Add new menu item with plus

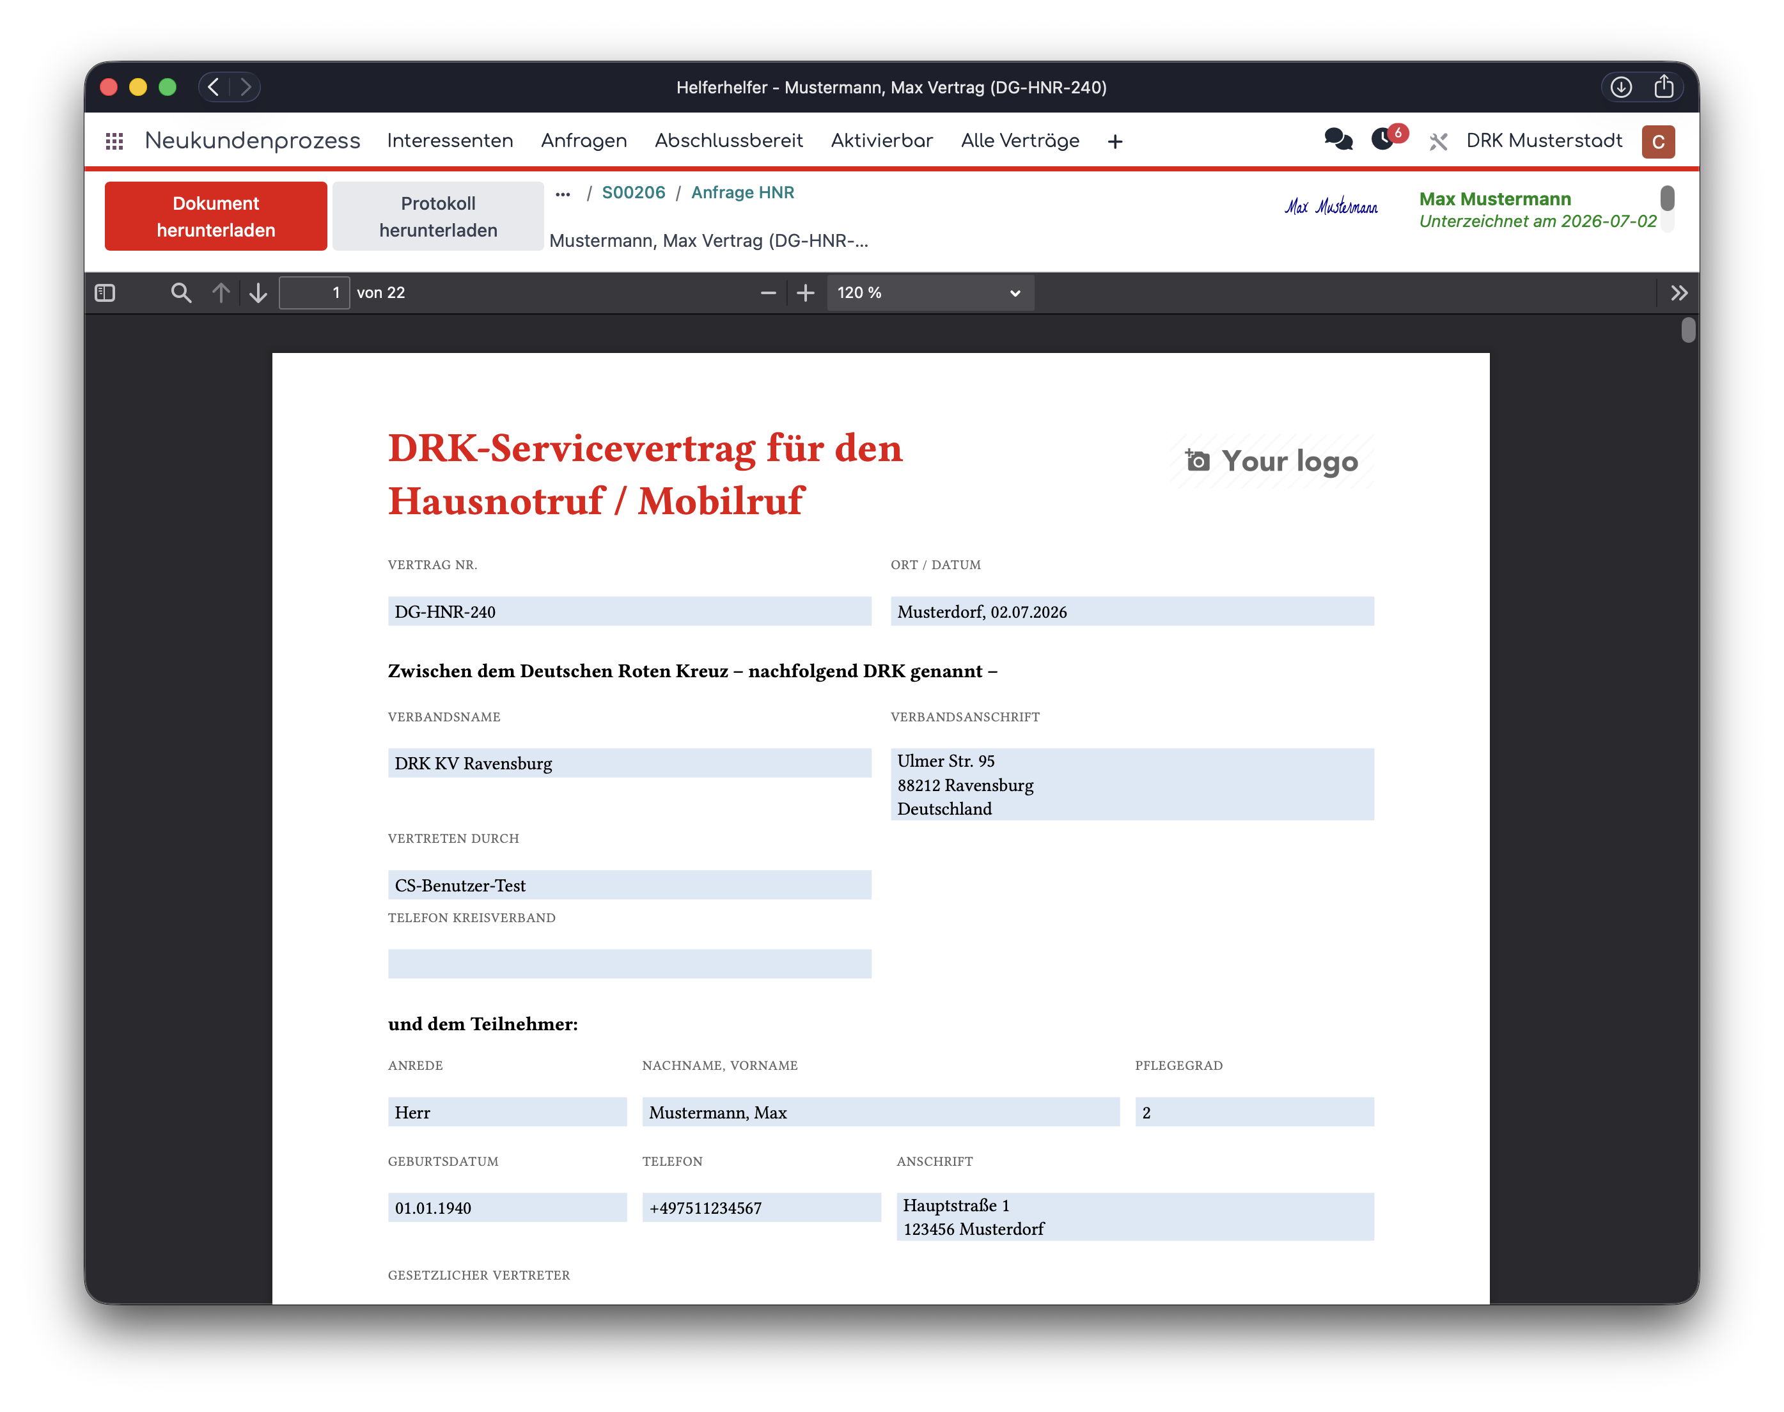[1115, 141]
